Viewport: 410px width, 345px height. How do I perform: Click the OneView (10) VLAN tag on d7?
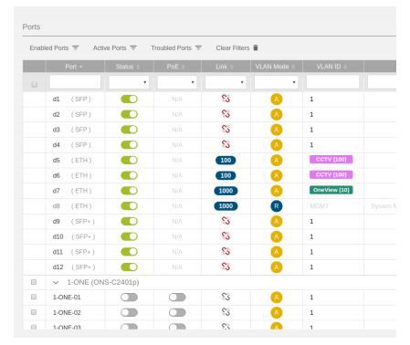point(331,190)
